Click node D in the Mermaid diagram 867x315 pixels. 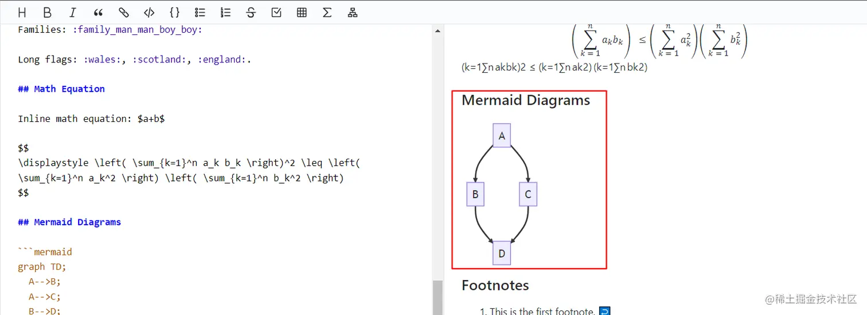[502, 253]
